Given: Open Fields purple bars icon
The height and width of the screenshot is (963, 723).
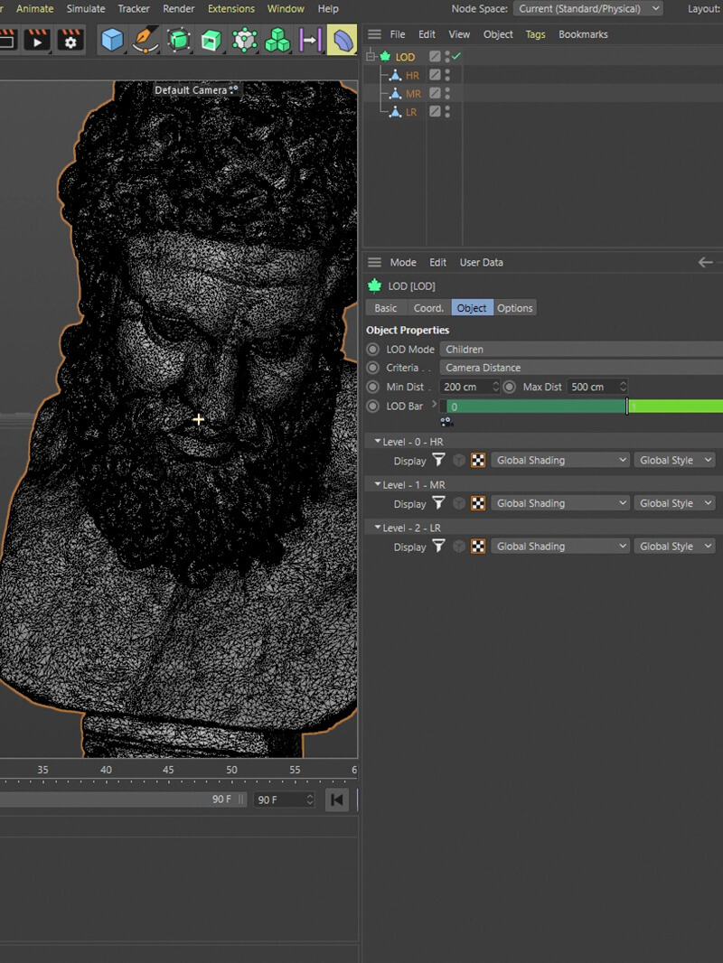Looking at the screenshot, I should 310,41.
